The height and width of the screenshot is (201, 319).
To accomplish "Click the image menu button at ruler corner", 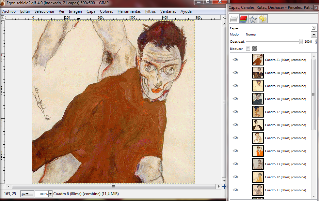I will pyautogui.click(x=2, y=17).
